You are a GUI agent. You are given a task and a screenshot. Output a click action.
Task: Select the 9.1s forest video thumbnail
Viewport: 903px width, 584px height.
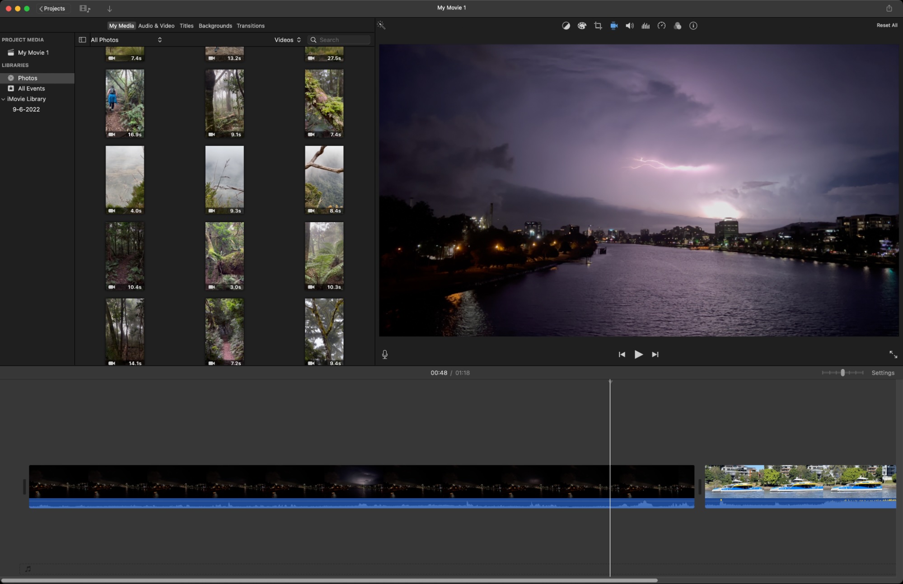tap(225, 103)
